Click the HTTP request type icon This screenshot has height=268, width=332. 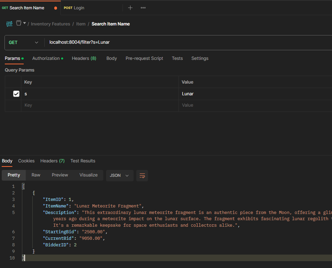tap(9, 24)
